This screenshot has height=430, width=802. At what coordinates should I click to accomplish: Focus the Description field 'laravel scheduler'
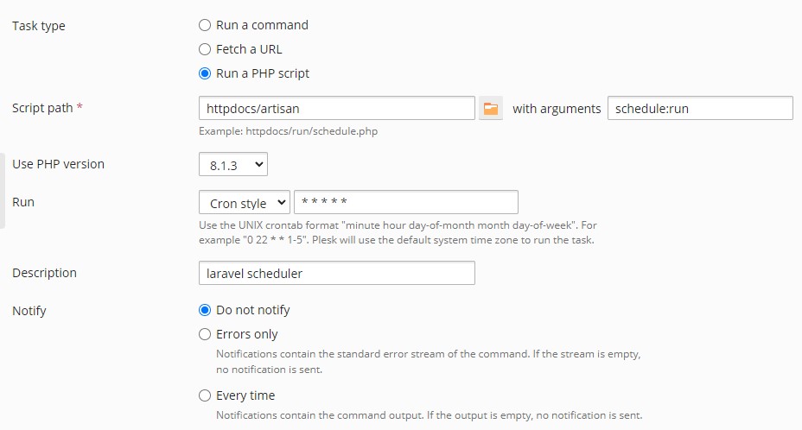337,273
